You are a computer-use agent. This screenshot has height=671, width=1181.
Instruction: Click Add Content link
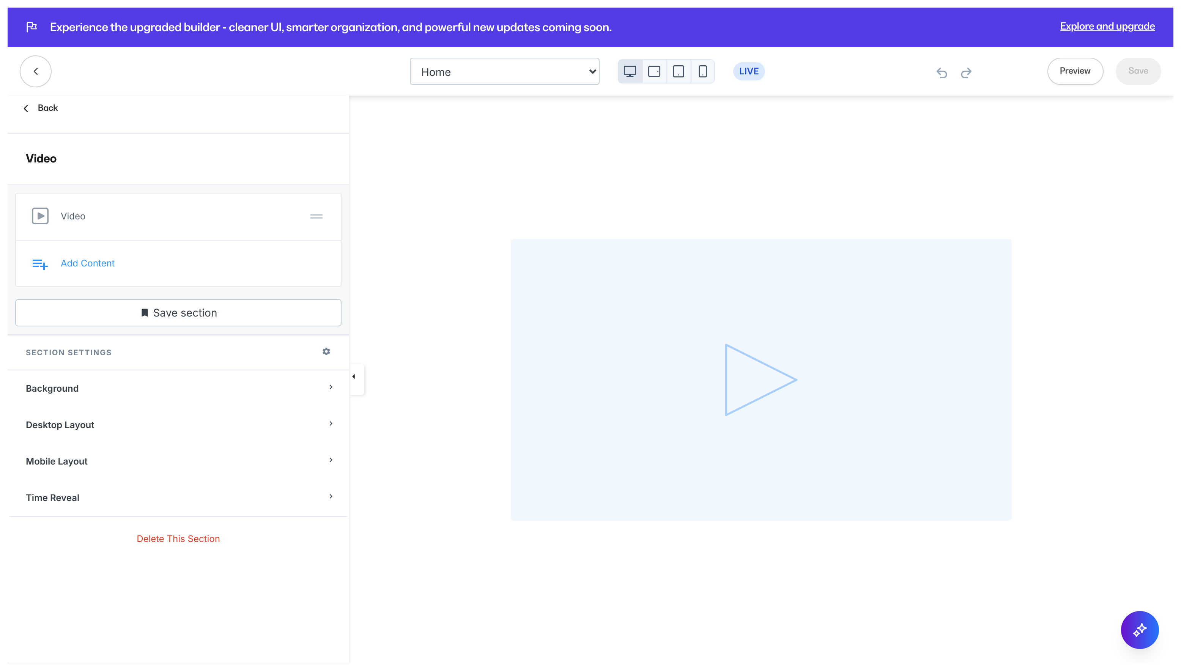point(87,263)
